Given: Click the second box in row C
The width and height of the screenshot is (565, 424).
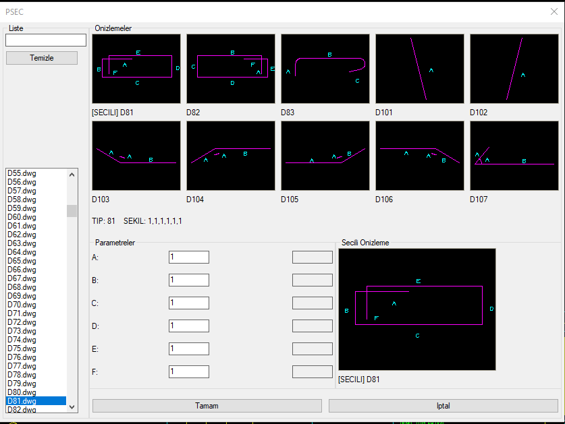Looking at the screenshot, I should (x=313, y=303).
